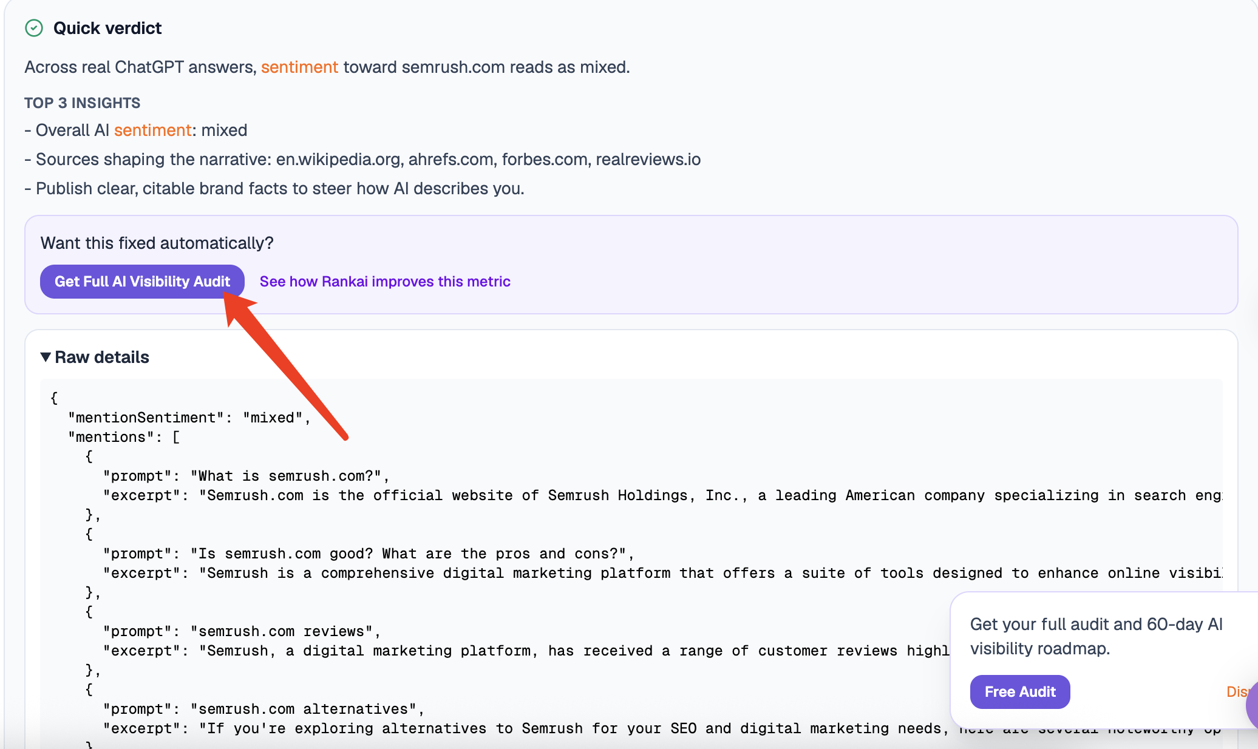Click the prompt line "semrush.com alternatives"
The height and width of the screenshot is (749, 1258).
tap(263, 709)
